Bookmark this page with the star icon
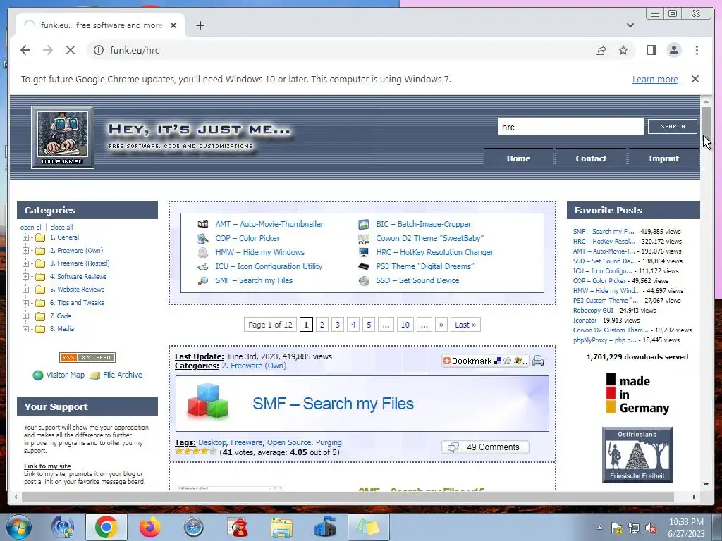Viewport: 722px width, 541px height. [623, 50]
